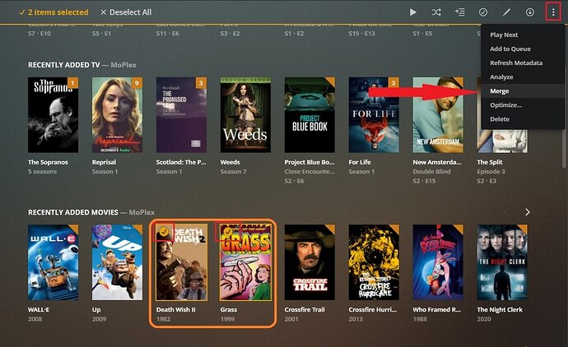Open the Weeds season seven poster
Screen dimensions: 568x347
[245, 114]
